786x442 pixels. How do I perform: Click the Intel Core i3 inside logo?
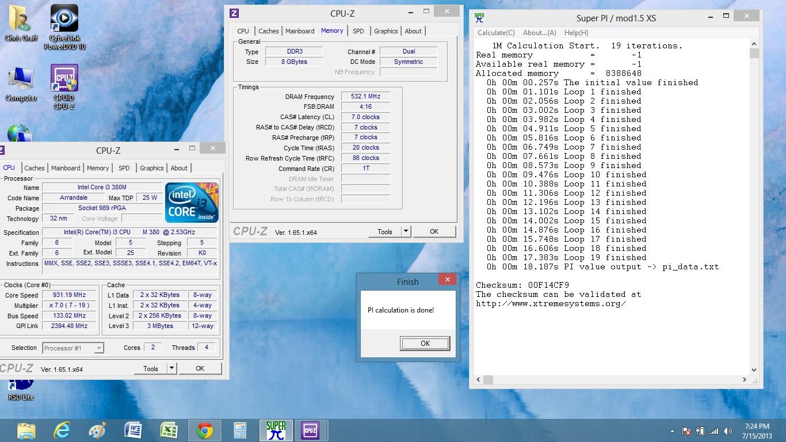point(192,203)
